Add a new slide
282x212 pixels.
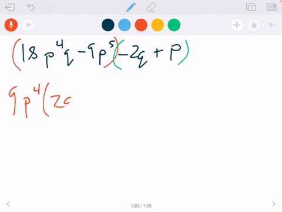point(251,7)
